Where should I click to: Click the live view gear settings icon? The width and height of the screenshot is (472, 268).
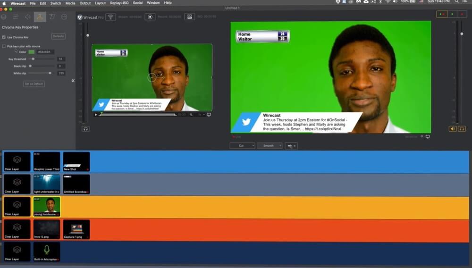click(x=421, y=136)
